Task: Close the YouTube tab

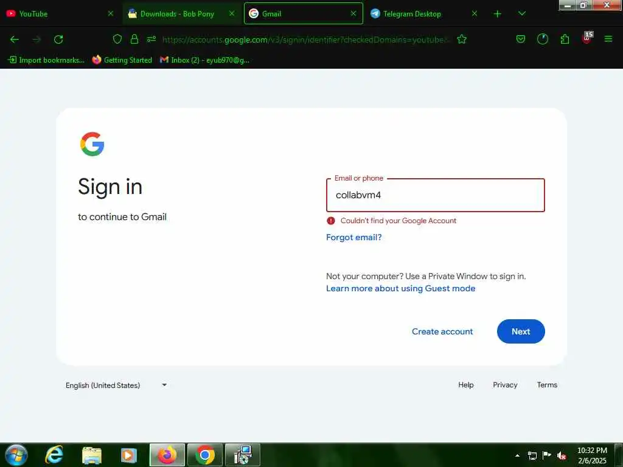Action: [x=111, y=13]
